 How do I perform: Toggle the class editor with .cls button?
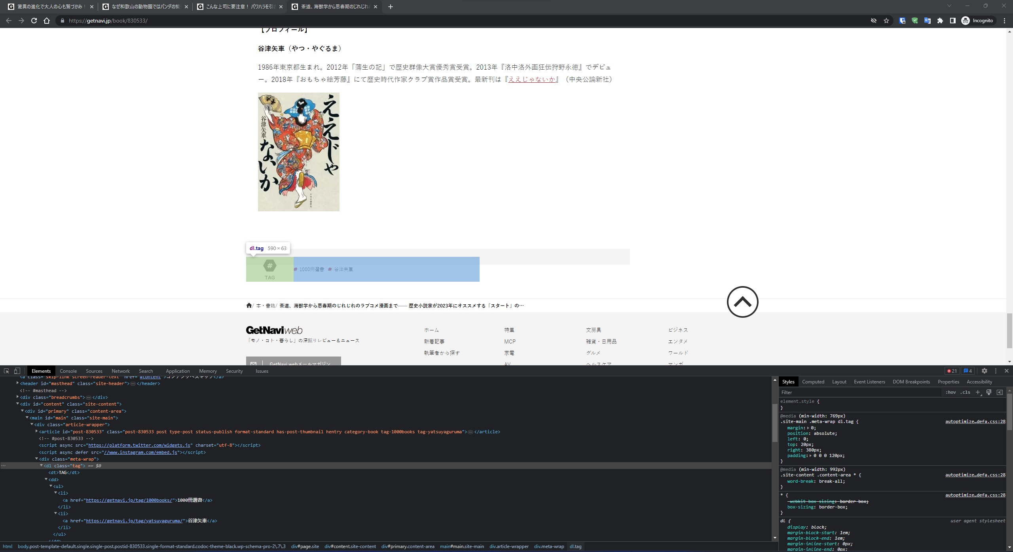(966, 392)
